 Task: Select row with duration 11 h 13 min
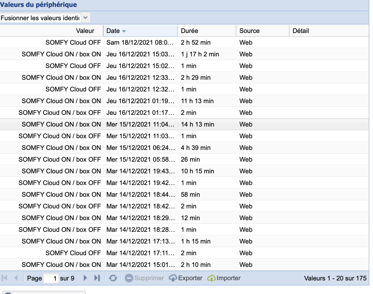pos(184,101)
